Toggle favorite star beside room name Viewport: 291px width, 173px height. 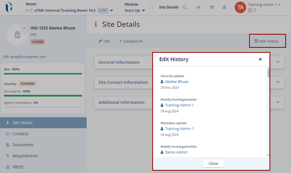27,10
